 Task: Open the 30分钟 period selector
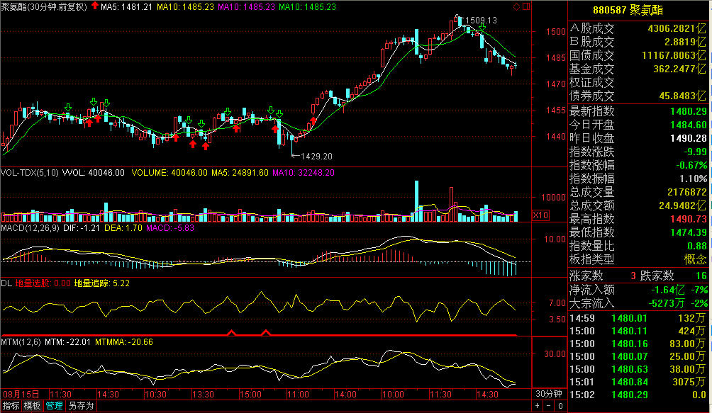click(x=549, y=393)
